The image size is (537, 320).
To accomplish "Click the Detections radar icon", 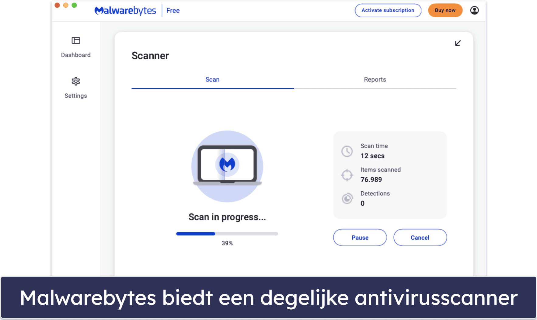I will pos(347,199).
